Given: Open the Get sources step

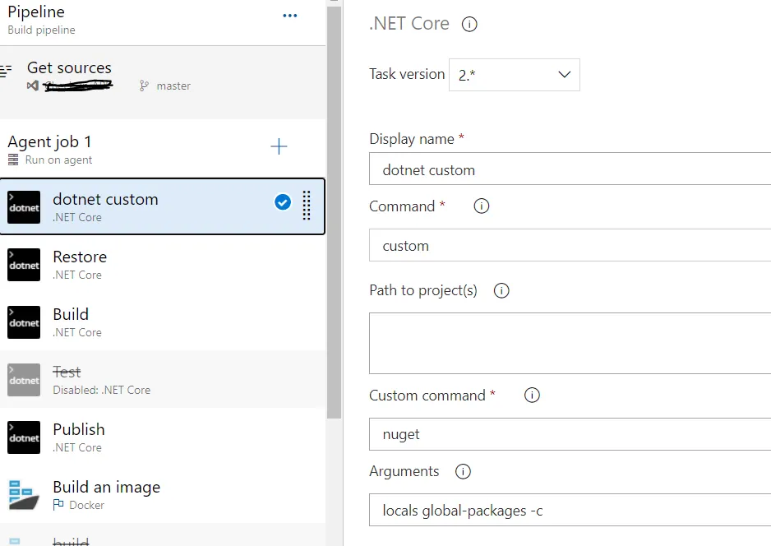Looking at the screenshot, I should (69, 76).
